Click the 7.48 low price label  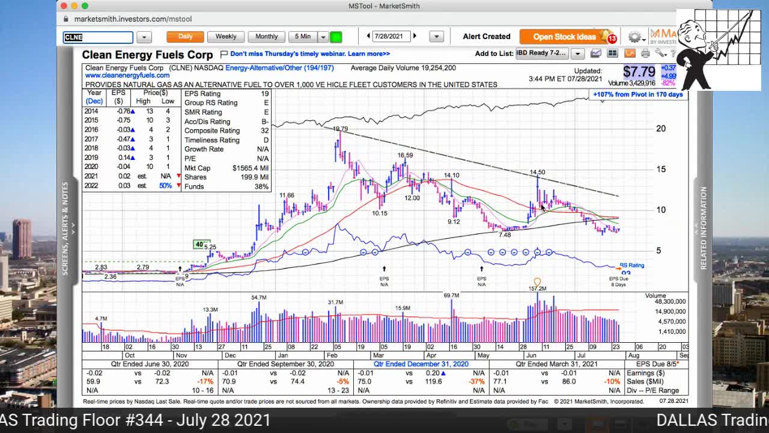[505, 235]
